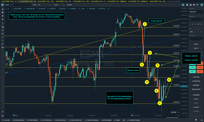The width and height of the screenshot is (204, 122).
Task: Toggle the TIME STATISTICS overlay
Action: click(75, 120)
